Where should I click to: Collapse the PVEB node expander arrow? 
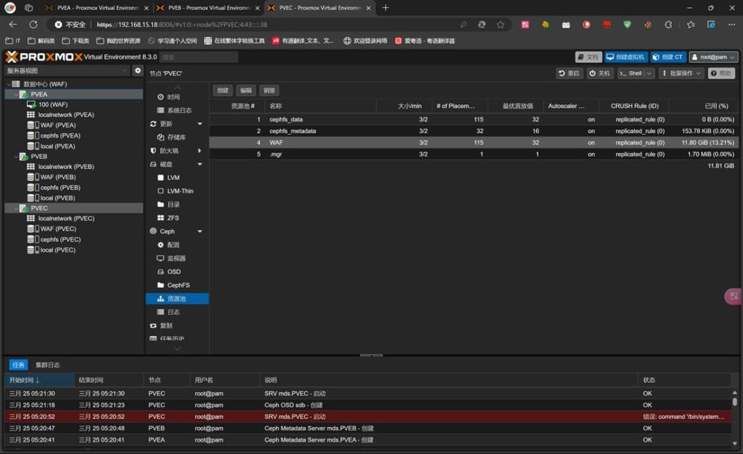pos(16,156)
